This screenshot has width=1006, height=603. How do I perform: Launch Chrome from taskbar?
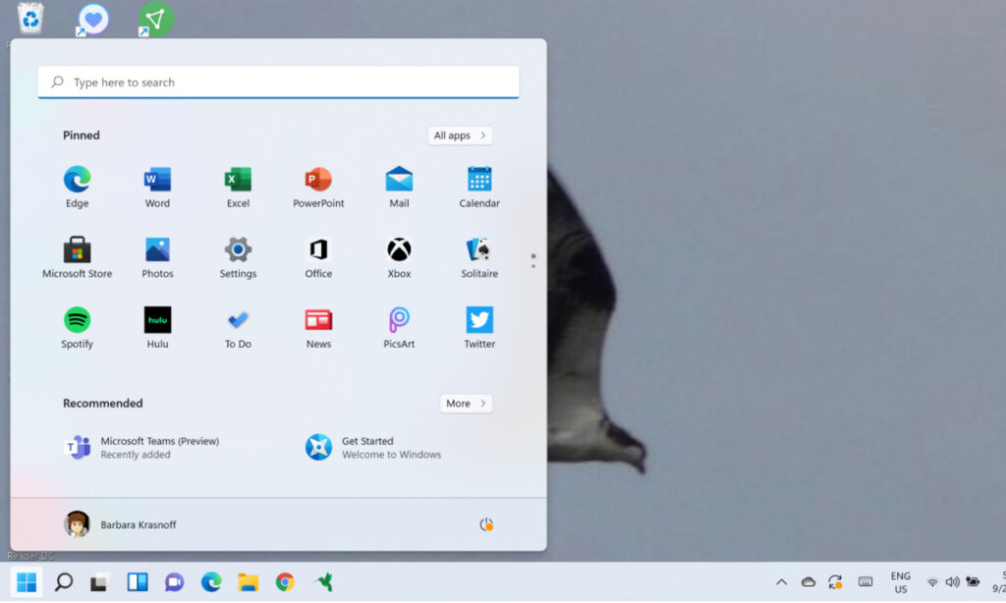tap(285, 581)
